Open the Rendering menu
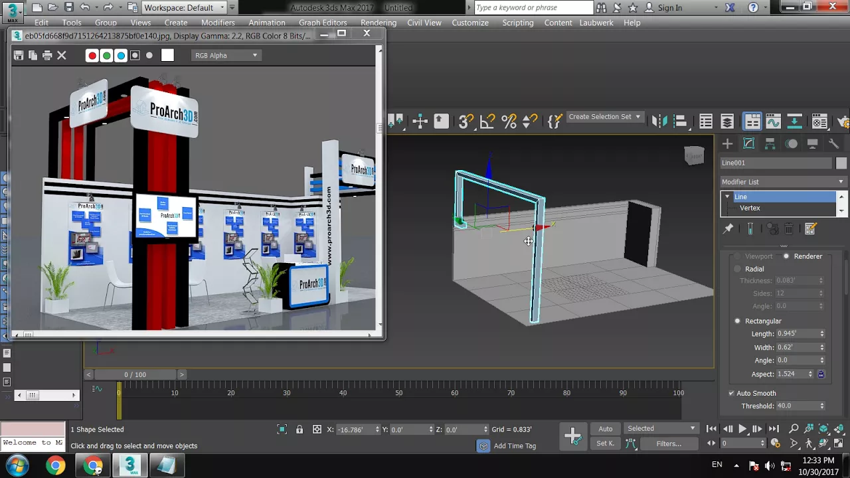This screenshot has width=850, height=478. pyautogui.click(x=379, y=23)
